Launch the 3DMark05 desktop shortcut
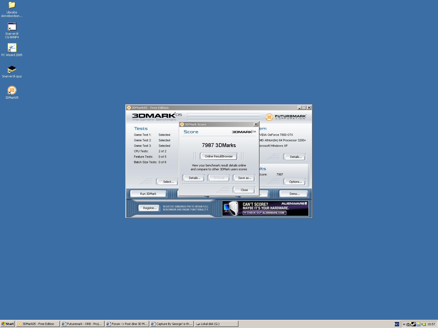The image size is (438, 328). click(x=12, y=93)
